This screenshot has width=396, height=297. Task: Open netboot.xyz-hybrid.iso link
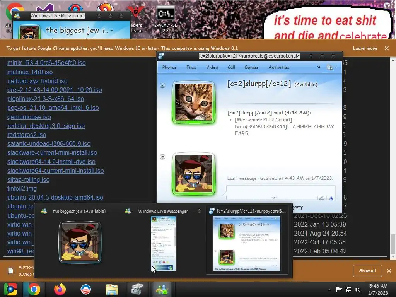click(x=38, y=81)
